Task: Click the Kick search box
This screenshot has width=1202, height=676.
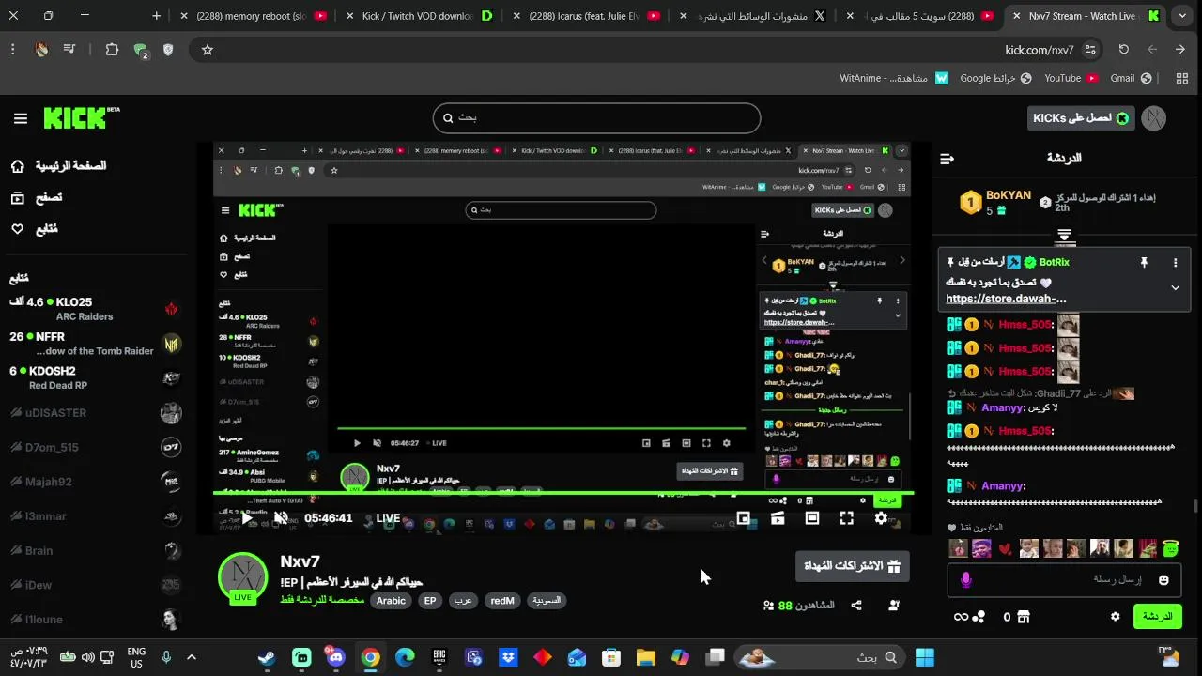Action: 596,118
